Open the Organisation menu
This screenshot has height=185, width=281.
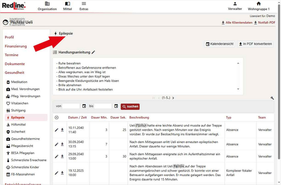[x=47, y=6]
